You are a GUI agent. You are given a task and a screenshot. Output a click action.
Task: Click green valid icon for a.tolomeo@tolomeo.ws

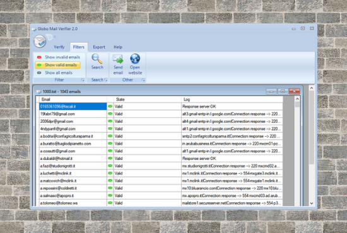(x=110, y=203)
